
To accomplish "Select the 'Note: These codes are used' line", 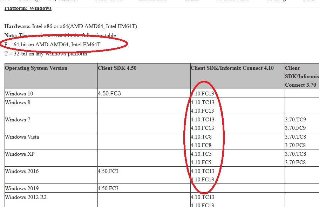I will 61,35.
